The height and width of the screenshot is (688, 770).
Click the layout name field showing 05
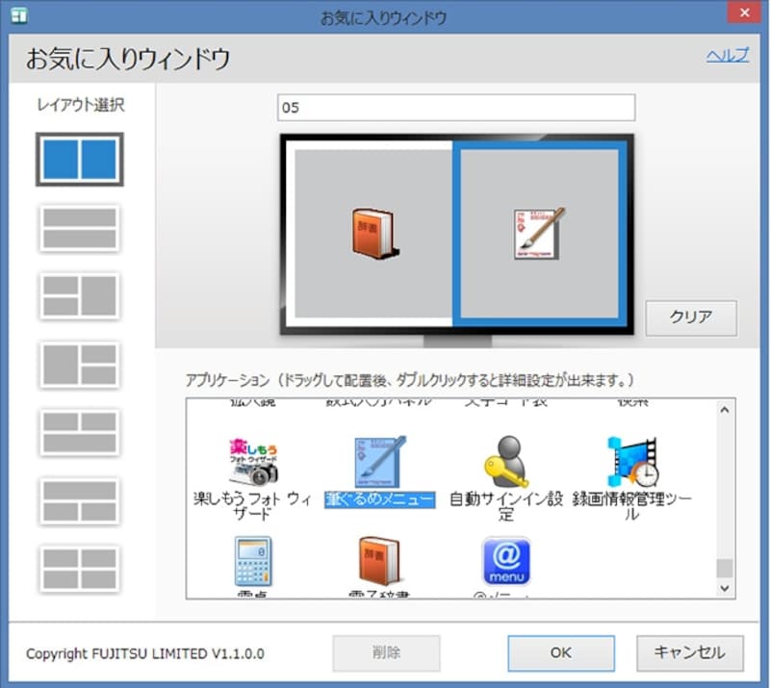point(456,108)
